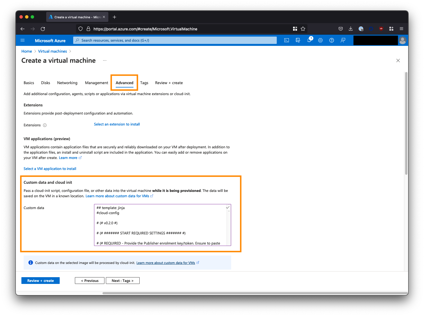Close the Create a virtual machine blade

398,60
